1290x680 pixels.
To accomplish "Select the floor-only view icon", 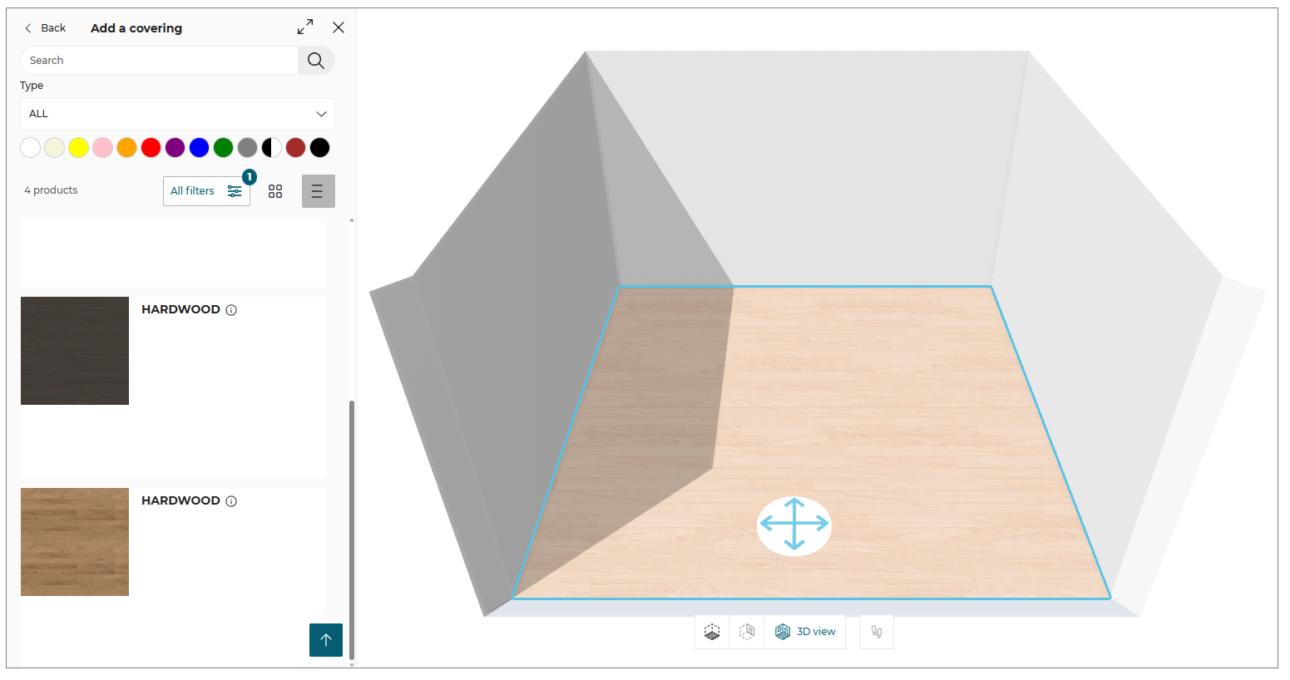I will pyautogui.click(x=712, y=632).
